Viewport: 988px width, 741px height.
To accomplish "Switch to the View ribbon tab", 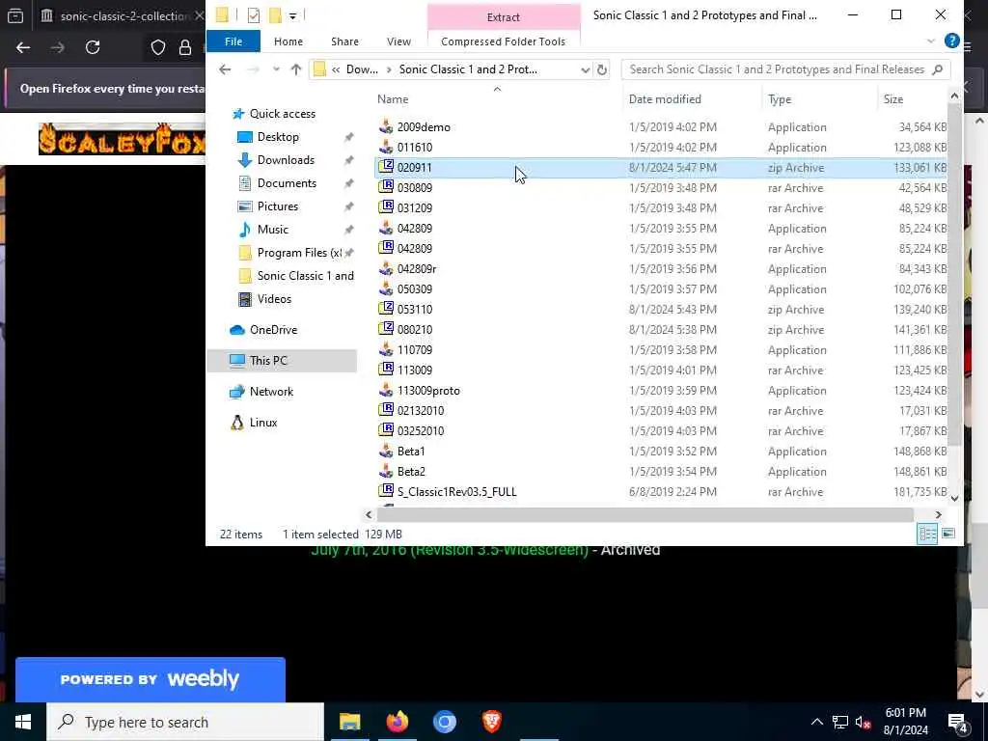I will tap(398, 41).
